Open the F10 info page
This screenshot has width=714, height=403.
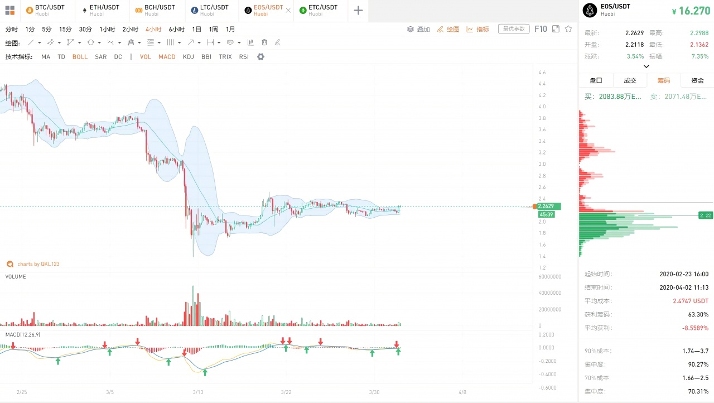click(x=541, y=29)
